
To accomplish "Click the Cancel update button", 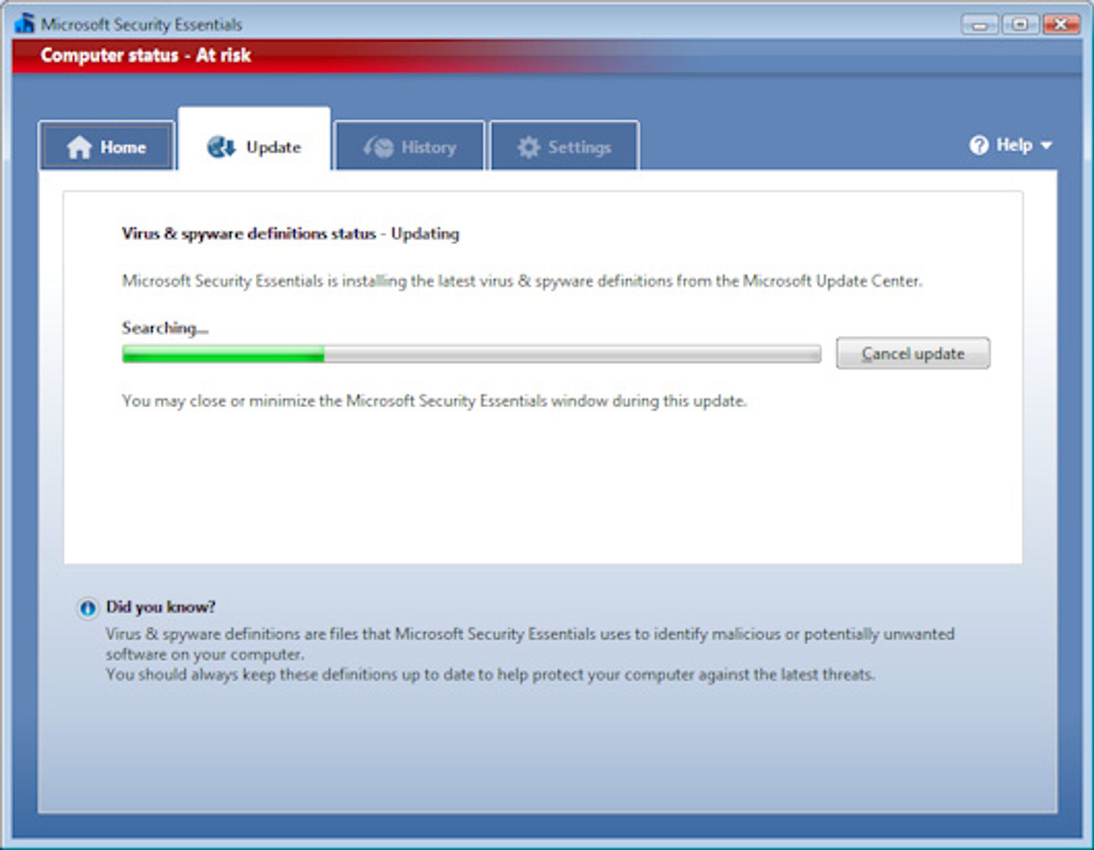I will (913, 353).
